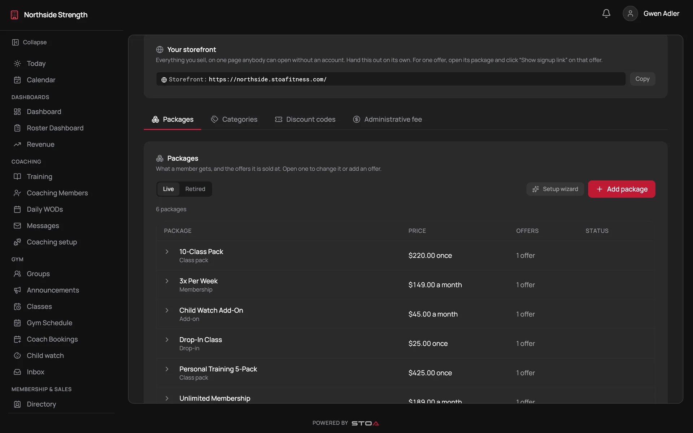Viewport: 693px width, 433px height.
Task: Expand the Unlimited Membership row
Action: pyautogui.click(x=167, y=398)
